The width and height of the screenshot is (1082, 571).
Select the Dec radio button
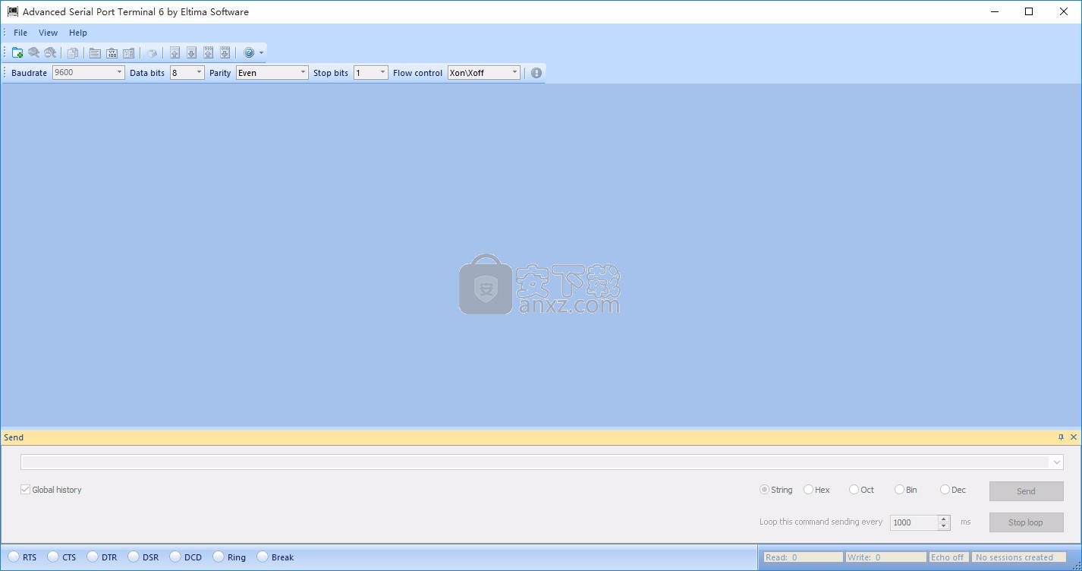pyautogui.click(x=945, y=490)
